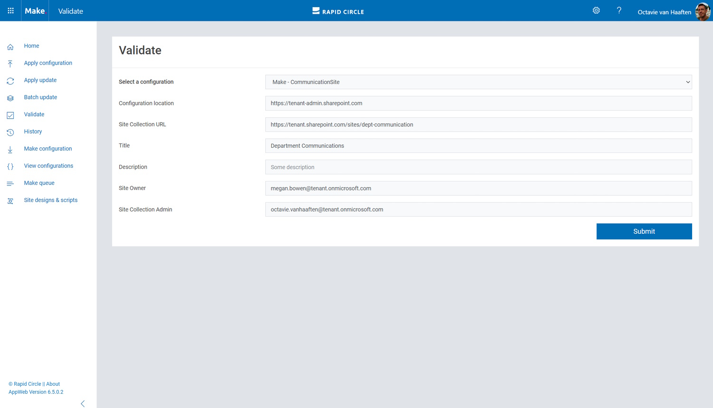Click the Site Owner email field
This screenshot has width=713, height=408.
478,188
